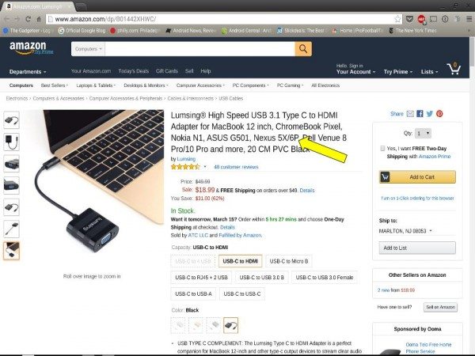
Task: Share product via Facebook icon
Action: click(420, 113)
